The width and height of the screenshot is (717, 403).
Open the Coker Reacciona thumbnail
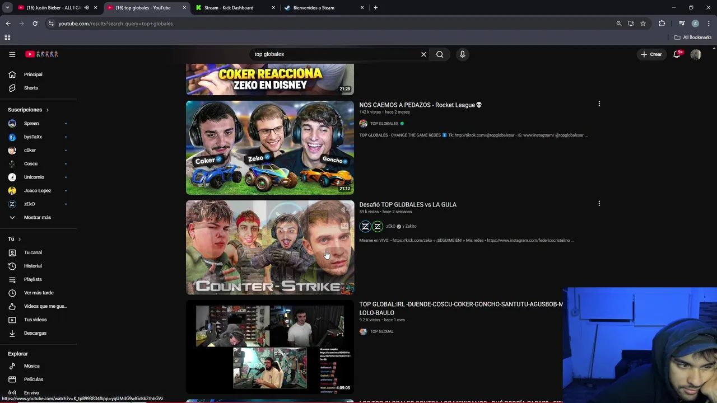pyautogui.click(x=270, y=79)
